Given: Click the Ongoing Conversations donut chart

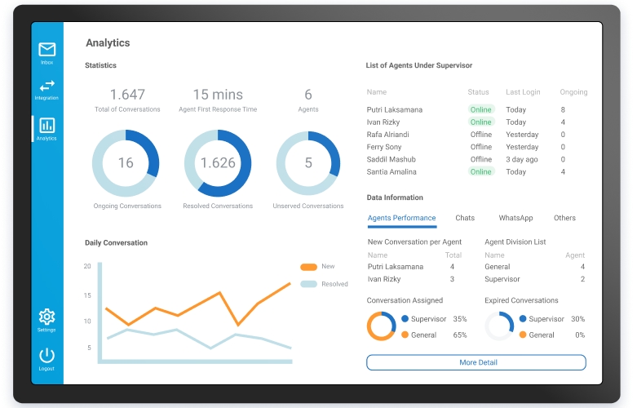Looking at the screenshot, I should [x=126, y=163].
